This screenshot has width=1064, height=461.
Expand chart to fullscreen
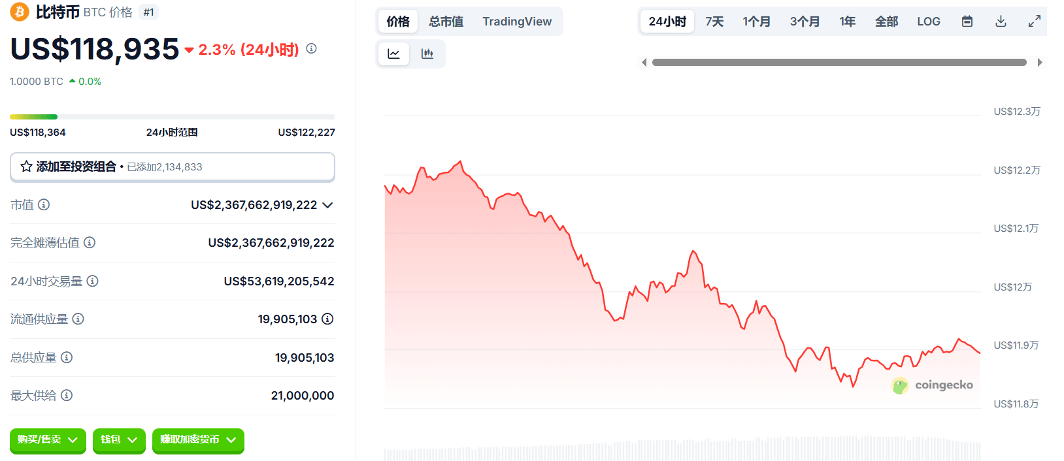[x=1035, y=22]
